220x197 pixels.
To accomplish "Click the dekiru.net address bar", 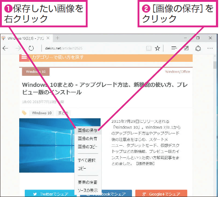I will (x=92, y=48).
